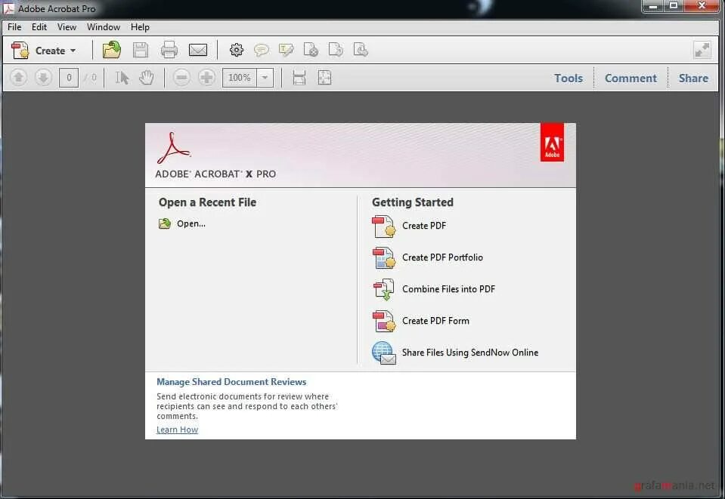The width and height of the screenshot is (725, 499).
Task: Expand the Create dropdown arrow
Action: pos(73,51)
